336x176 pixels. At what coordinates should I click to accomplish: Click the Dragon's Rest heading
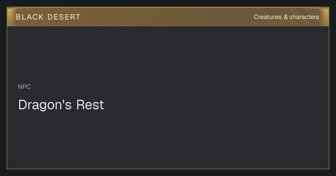[61, 105]
